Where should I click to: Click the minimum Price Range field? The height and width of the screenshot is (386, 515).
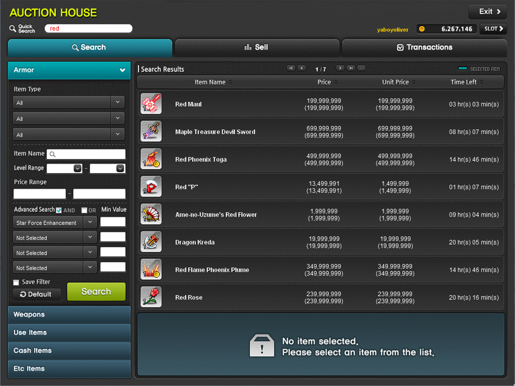click(x=39, y=194)
